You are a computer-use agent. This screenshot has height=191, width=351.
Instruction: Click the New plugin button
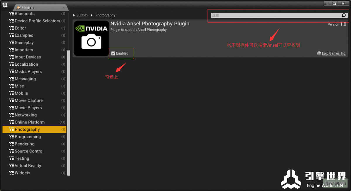point(335,183)
